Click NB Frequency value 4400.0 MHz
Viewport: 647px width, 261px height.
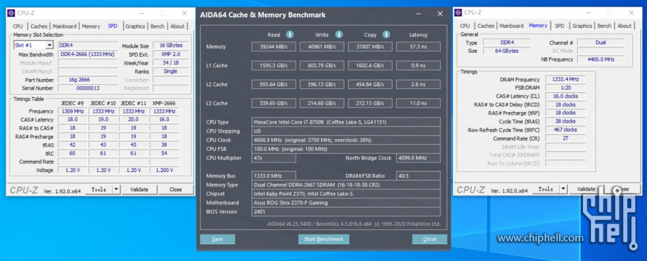601,59
